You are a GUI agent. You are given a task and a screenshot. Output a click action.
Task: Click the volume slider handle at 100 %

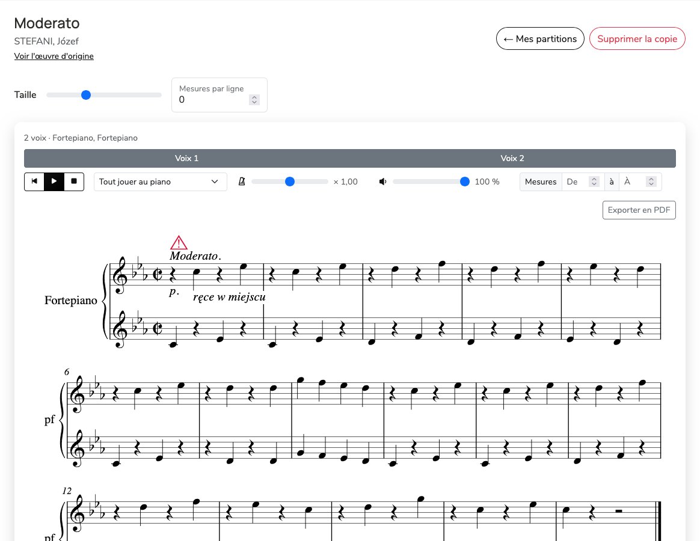coord(465,182)
